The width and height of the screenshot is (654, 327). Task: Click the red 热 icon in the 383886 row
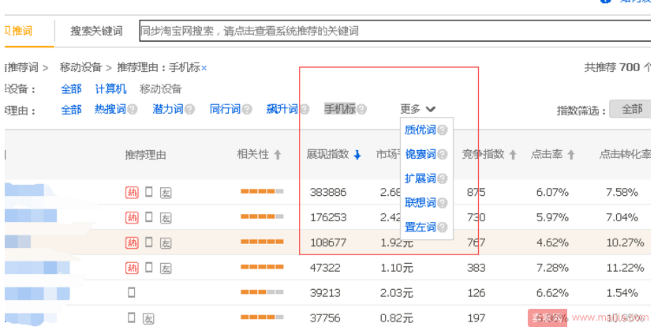[x=132, y=193]
